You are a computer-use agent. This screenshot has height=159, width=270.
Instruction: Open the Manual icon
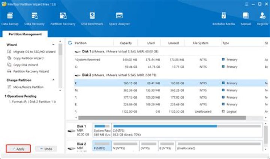[246, 19]
